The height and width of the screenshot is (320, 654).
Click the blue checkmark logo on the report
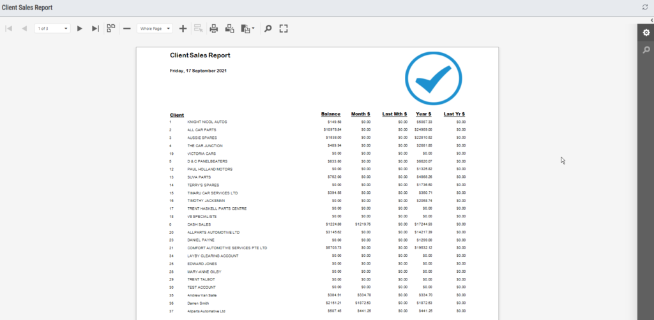click(x=434, y=78)
